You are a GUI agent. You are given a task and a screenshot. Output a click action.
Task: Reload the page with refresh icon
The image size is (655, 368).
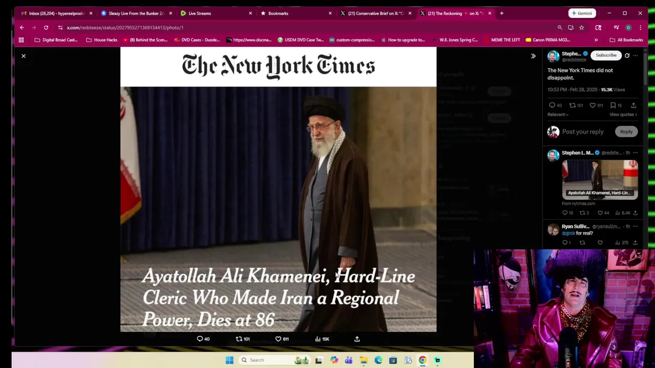(46, 28)
